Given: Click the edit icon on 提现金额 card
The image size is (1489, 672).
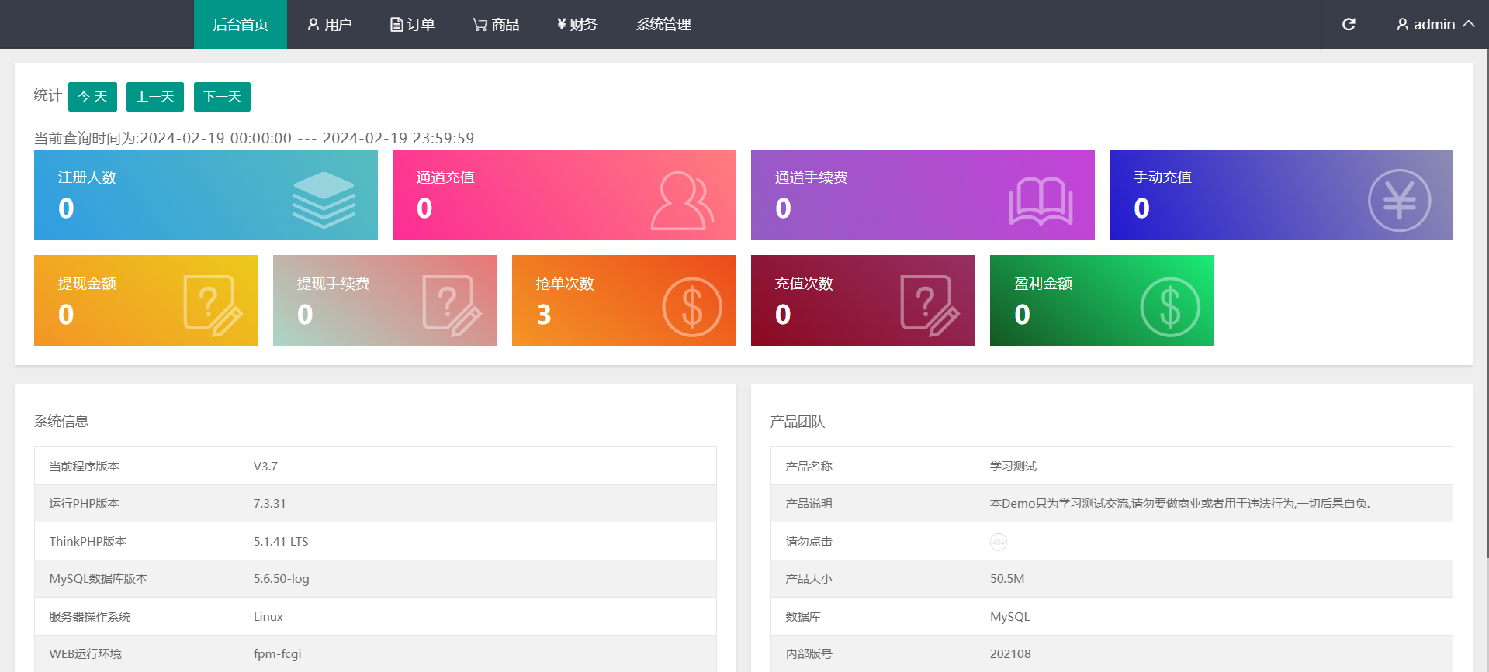Looking at the screenshot, I should click(x=213, y=305).
